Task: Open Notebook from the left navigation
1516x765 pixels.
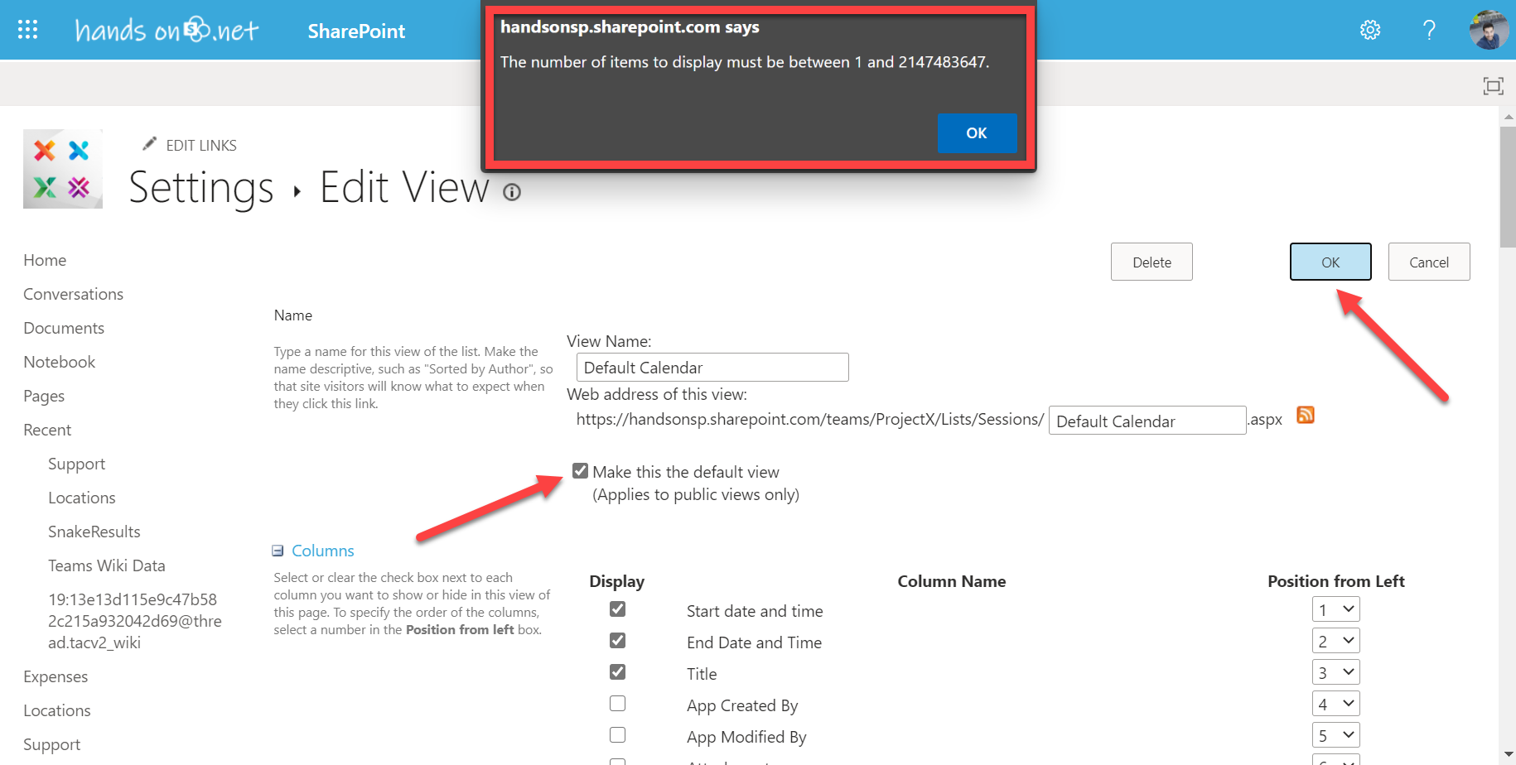Action: pos(60,362)
